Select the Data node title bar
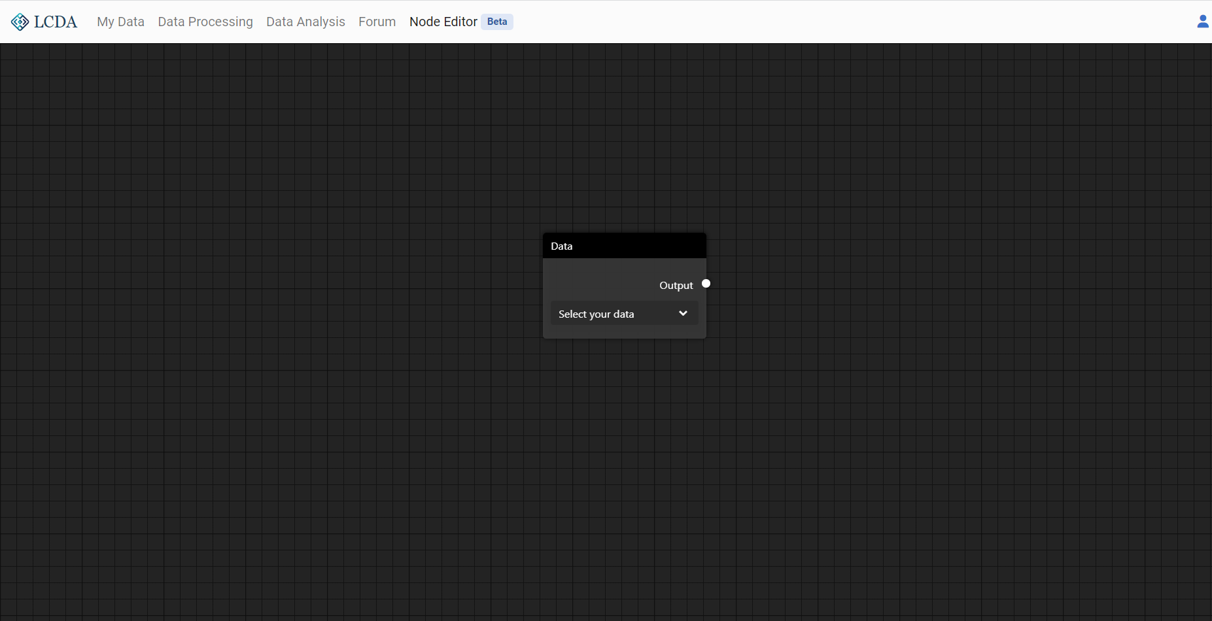This screenshot has width=1212, height=621. pos(624,246)
